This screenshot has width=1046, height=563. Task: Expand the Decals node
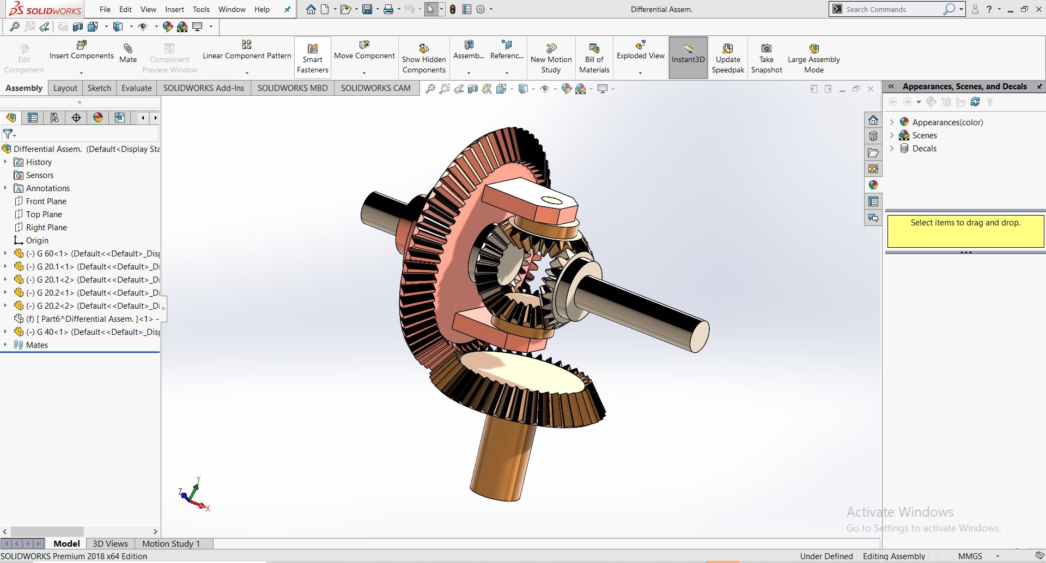coord(892,148)
